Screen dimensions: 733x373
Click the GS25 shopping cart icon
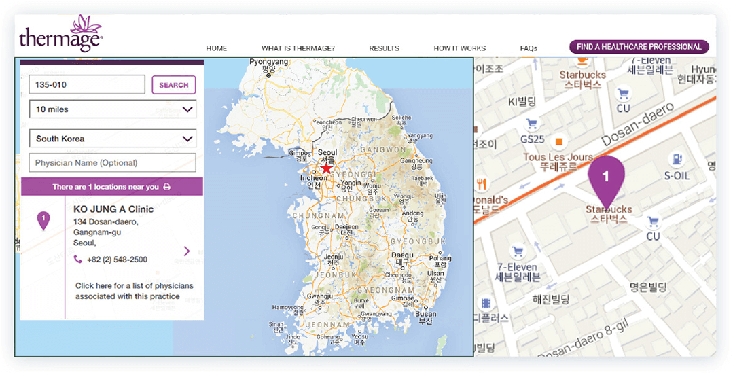533,124
